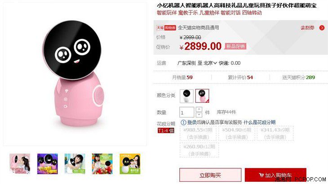The width and height of the screenshot is (328, 184).
Task: Click the 天猫购物券 badge icon
Action: tap(166, 28)
